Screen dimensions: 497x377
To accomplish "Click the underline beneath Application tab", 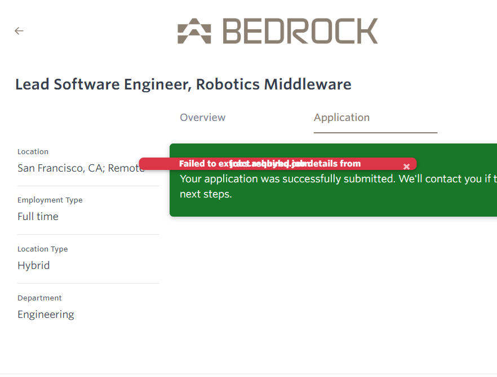I will point(375,133).
